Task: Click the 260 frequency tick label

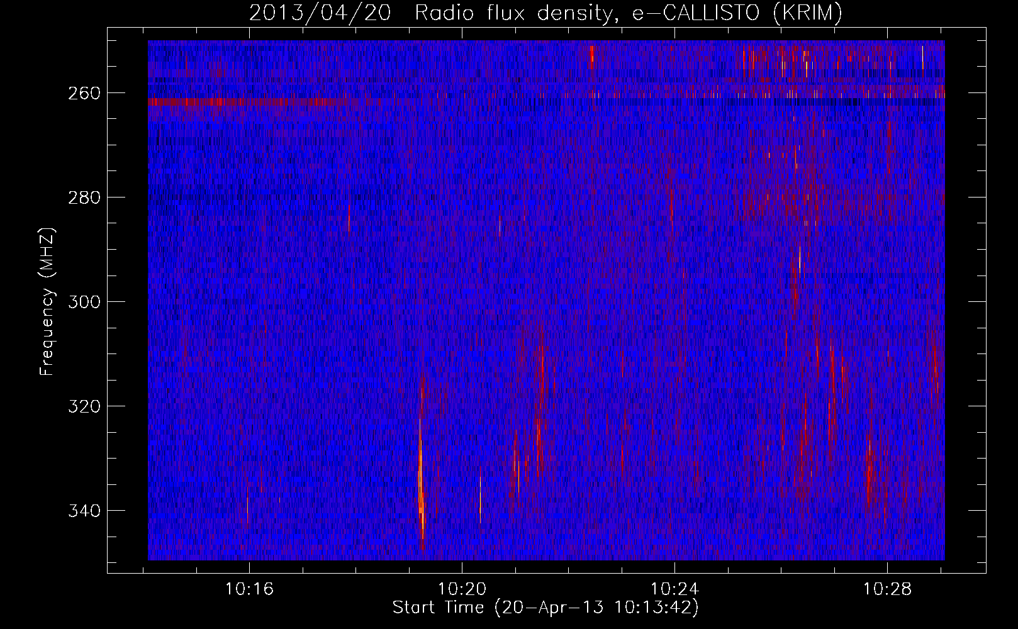Action: (x=84, y=93)
